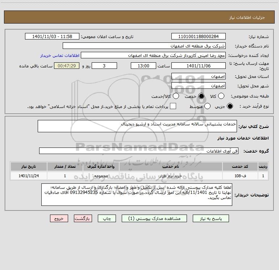Click the 'پاسخ به نیاز' button
Screen dimensions: 279x270
(211, 219)
